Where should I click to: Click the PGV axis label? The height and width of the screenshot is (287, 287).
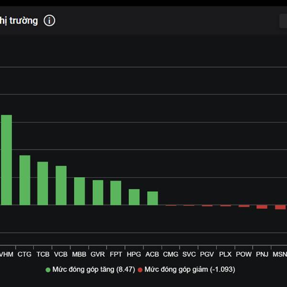(207, 254)
